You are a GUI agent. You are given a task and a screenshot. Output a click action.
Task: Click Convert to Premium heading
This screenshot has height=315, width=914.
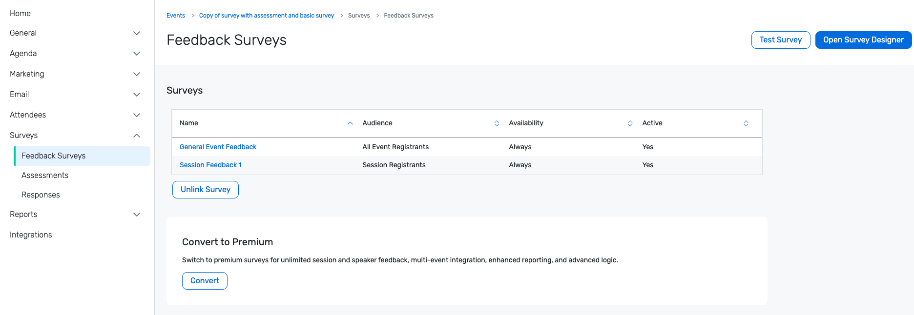(228, 242)
